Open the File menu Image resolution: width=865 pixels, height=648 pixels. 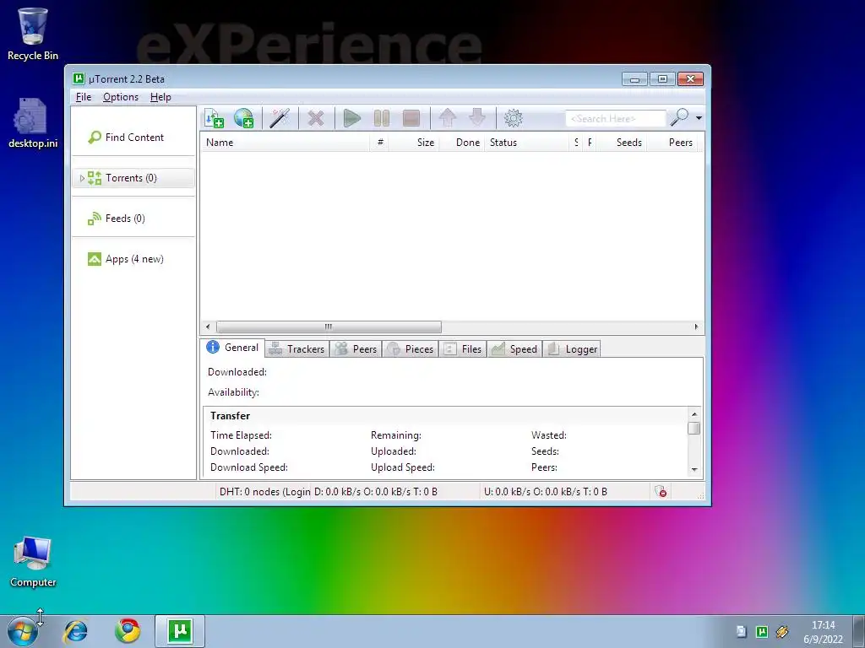[x=84, y=97]
